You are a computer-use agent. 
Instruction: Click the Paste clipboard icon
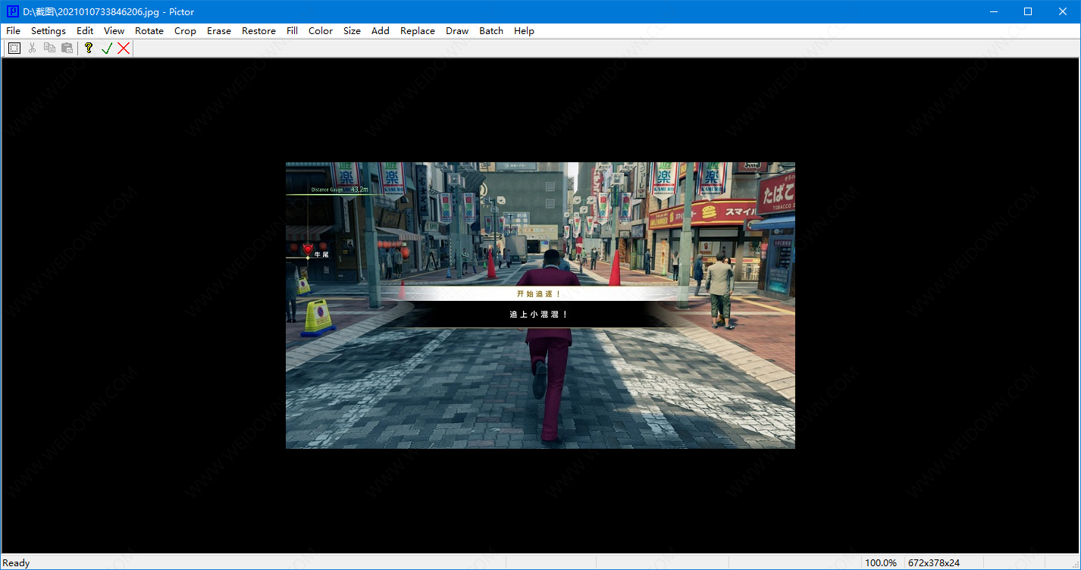pos(67,48)
